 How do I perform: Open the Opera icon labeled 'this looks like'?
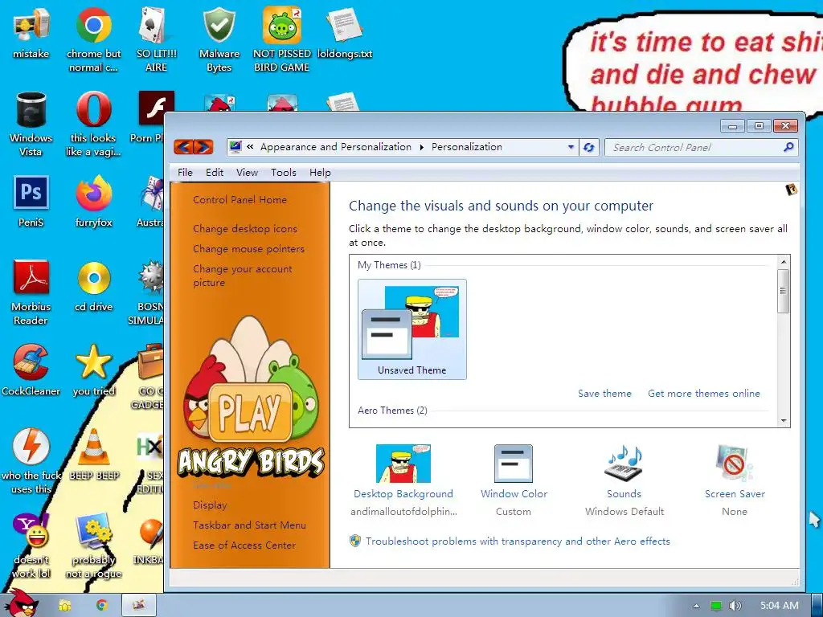(93, 125)
